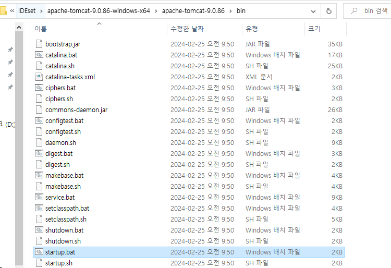391x268 pixels.
Task: Expand the hidden breadcrumb path chevrons
Action: tap(12, 11)
